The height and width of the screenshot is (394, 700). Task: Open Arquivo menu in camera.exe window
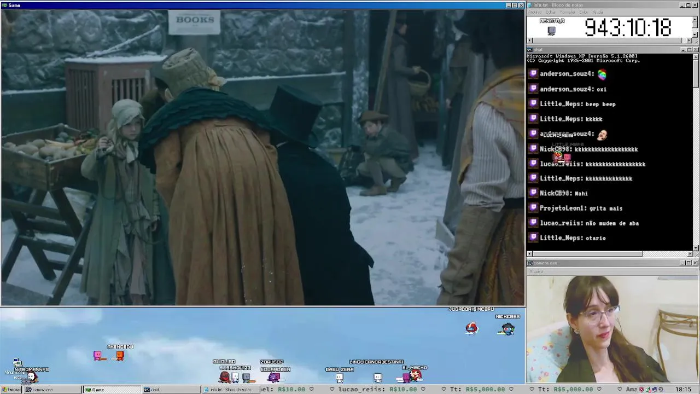[535, 271]
